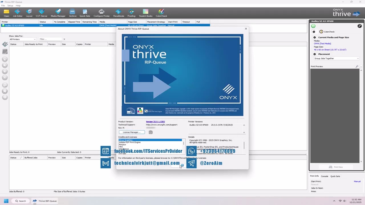
Task: Click Printer Versions scroll down arrow
Action: [x=244, y=132]
